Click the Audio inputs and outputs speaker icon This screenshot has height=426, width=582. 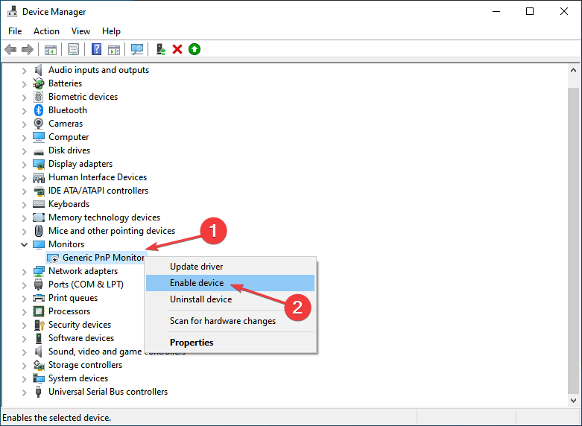click(39, 70)
